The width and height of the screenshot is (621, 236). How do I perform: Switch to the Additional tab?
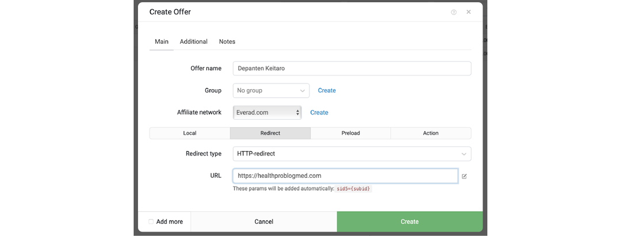(x=193, y=41)
